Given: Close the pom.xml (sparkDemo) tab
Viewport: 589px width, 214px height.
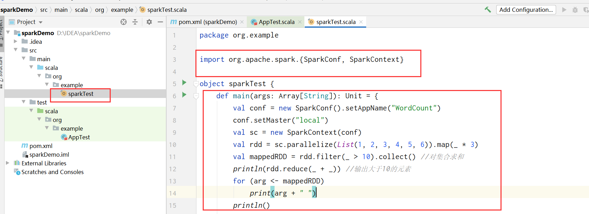Looking at the screenshot, I should click(242, 22).
